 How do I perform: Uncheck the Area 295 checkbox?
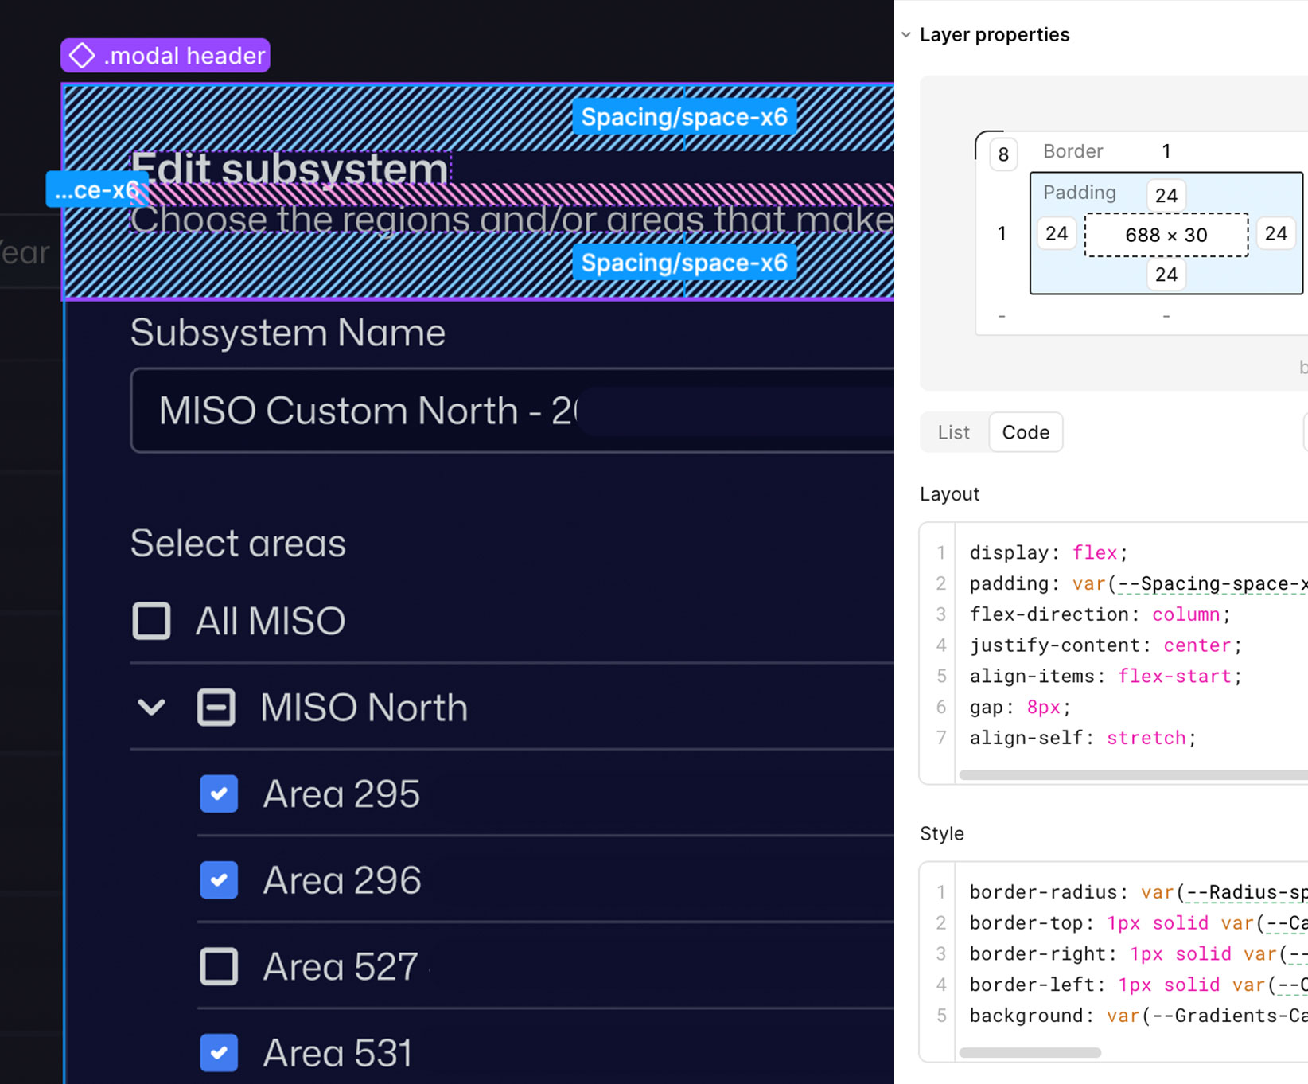click(219, 794)
